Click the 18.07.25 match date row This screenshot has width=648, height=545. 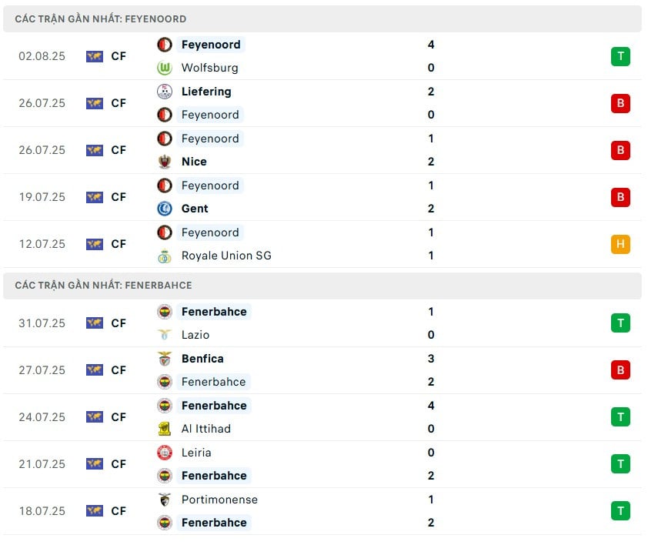[x=322, y=511]
